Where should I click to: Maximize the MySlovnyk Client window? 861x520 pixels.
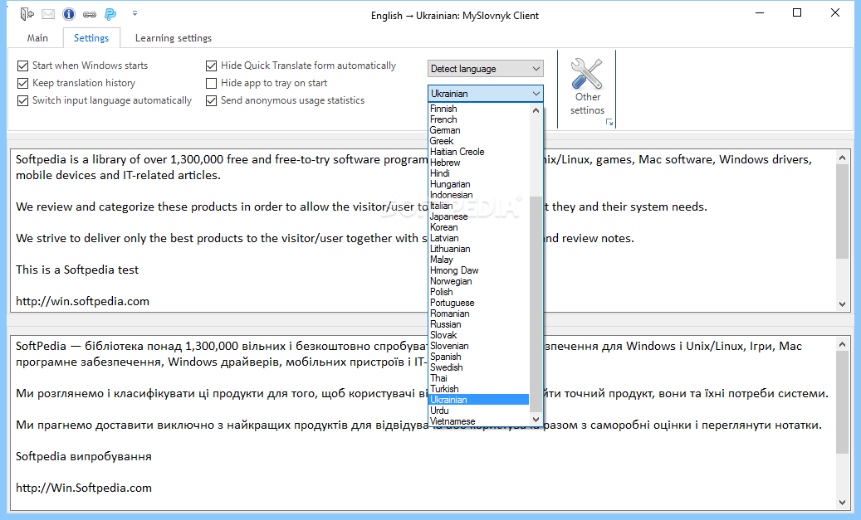(x=797, y=13)
